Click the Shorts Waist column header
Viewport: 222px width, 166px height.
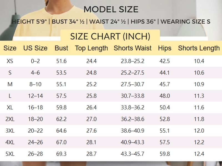[x=133, y=48]
